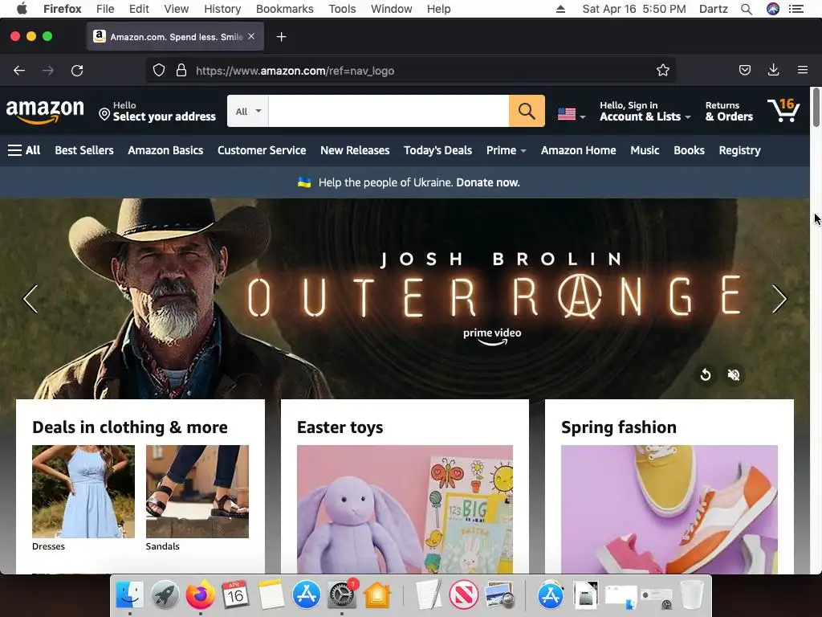Viewport: 822px width, 617px height.
Task: Click the Amazon logo
Action: [45, 111]
